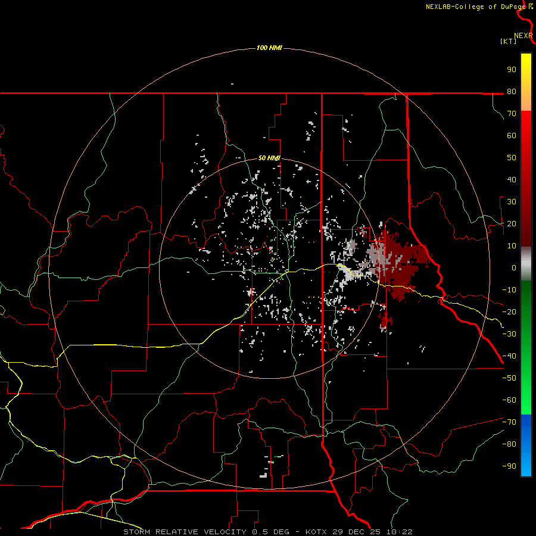This screenshot has width=536, height=536.
Task: Click the -40 value on velocity scale
Action: 509,356
